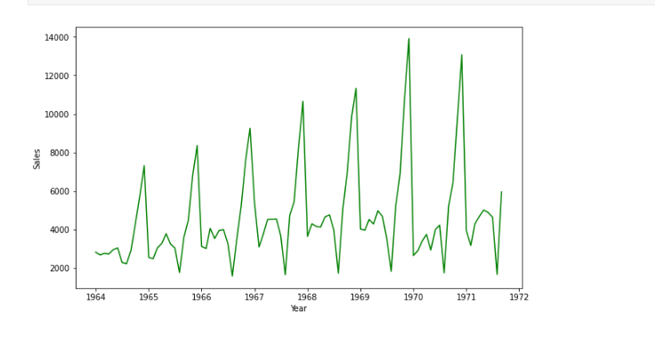Select the 1968 tick on Year axis
655x363 pixels.
click(x=307, y=298)
